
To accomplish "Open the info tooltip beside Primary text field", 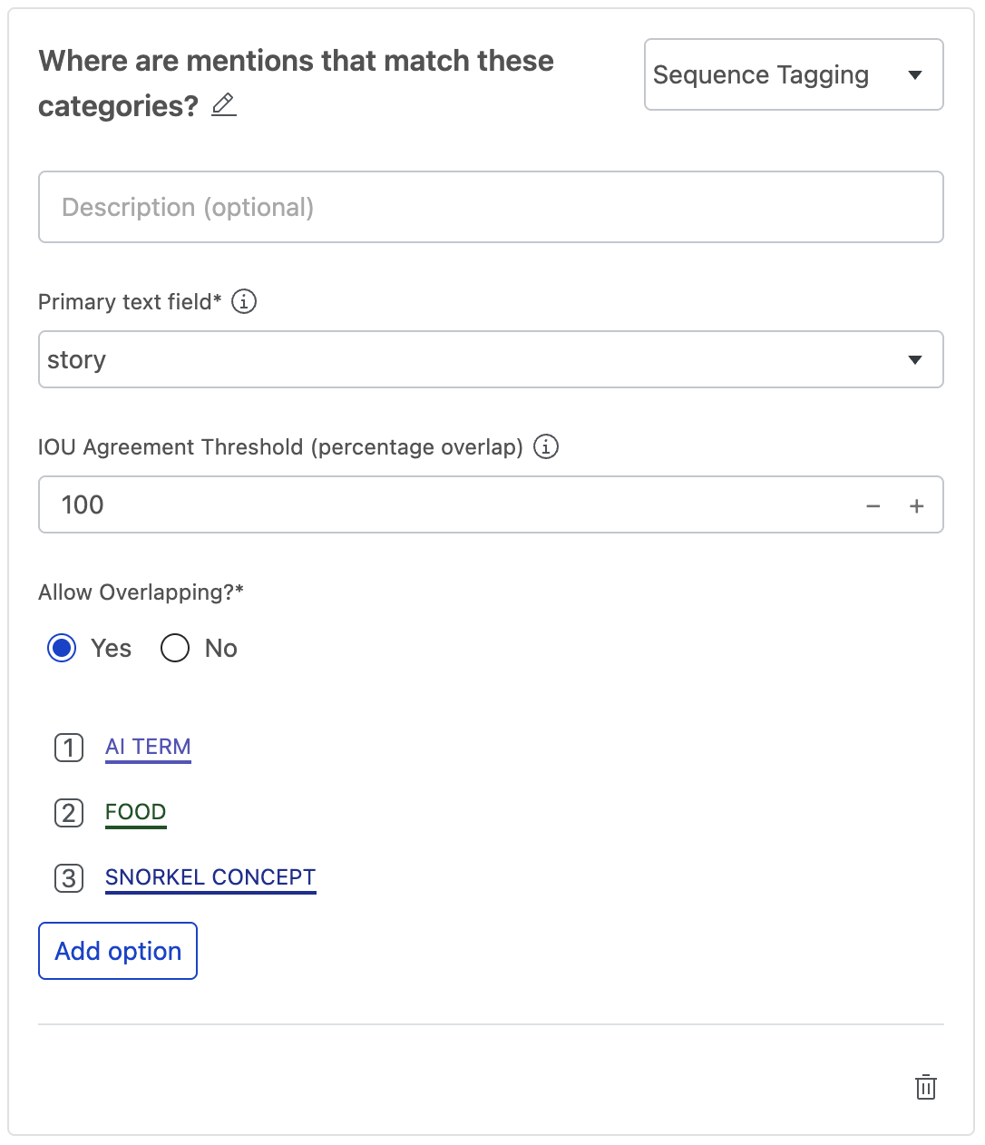I will (244, 302).
